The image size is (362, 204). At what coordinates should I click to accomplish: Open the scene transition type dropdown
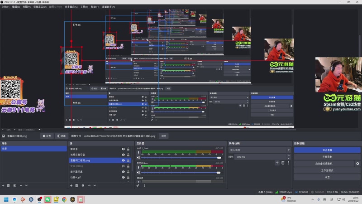[259, 150]
